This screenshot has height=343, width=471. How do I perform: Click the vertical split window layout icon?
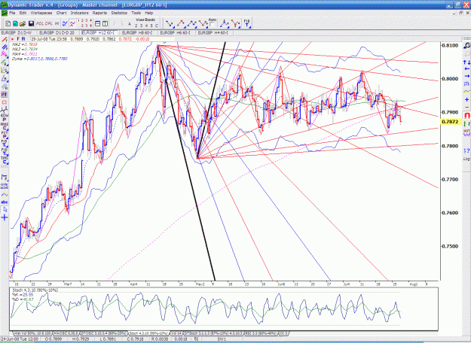[x=105, y=23]
